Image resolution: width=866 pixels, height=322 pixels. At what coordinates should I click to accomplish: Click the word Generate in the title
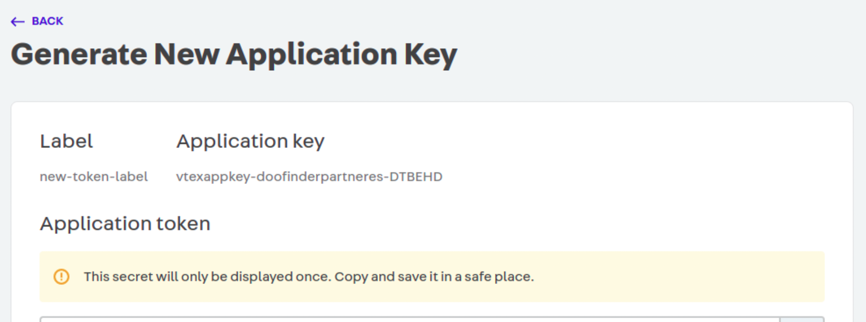[x=79, y=54]
